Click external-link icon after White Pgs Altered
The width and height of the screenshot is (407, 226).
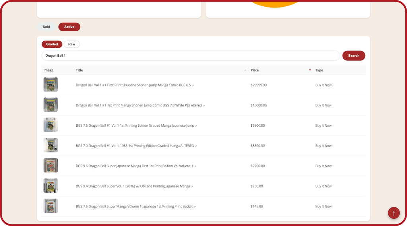204,106
